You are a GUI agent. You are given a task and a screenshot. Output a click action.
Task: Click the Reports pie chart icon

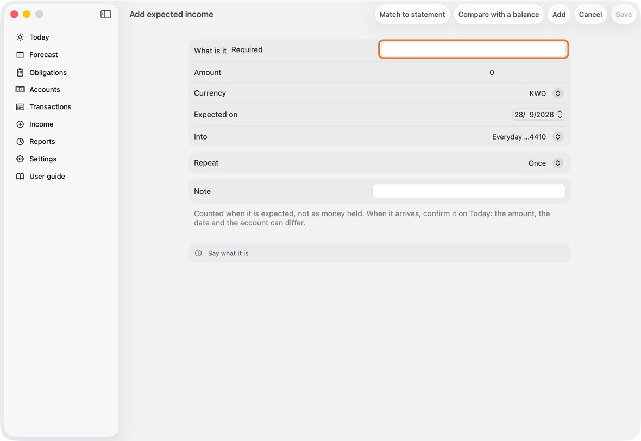coord(20,141)
